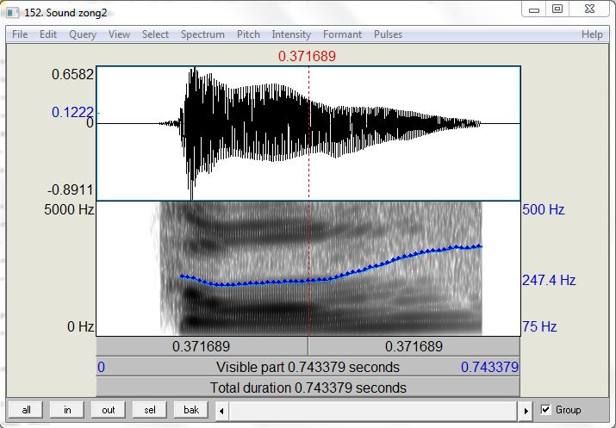
Task: Open the Formant menu
Action: click(342, 34)
